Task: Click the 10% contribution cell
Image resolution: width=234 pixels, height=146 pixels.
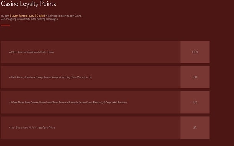Action: click(x=195, y=102)
